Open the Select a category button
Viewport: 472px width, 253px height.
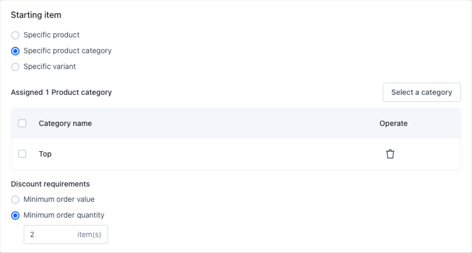coord(421,92)
